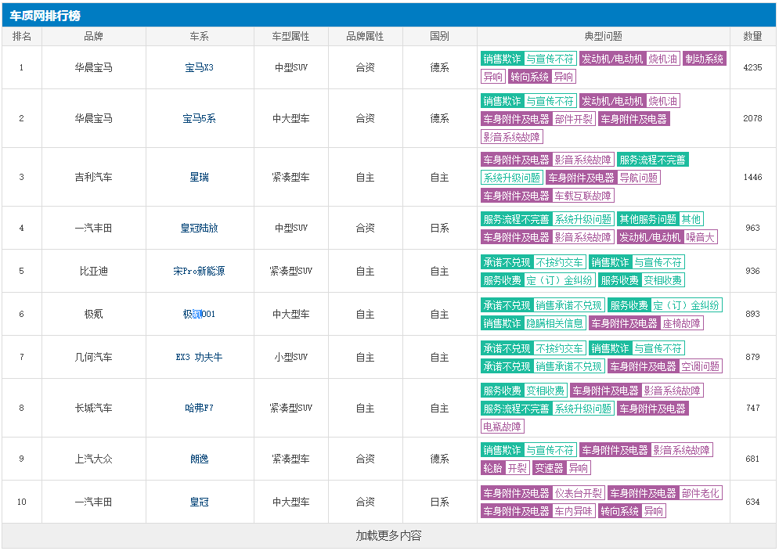Select the 车载互联故障 tag
Image resolution: width=779 pixels, height=551 pixels.
[582, 196]
